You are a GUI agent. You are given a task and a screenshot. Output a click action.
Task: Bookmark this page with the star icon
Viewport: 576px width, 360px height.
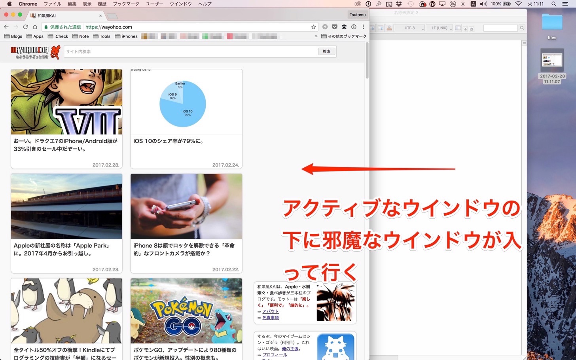click(314, 27)
